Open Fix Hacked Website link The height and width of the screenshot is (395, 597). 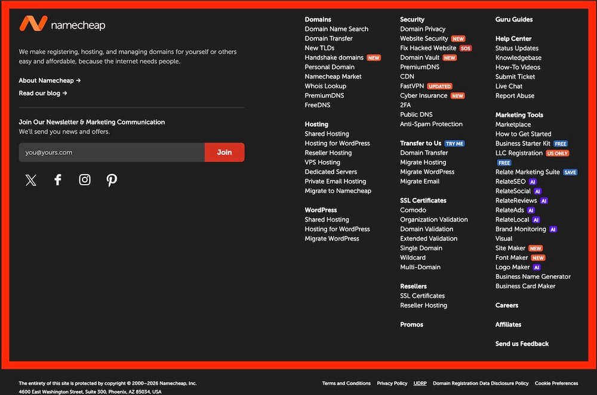[428, 48]
